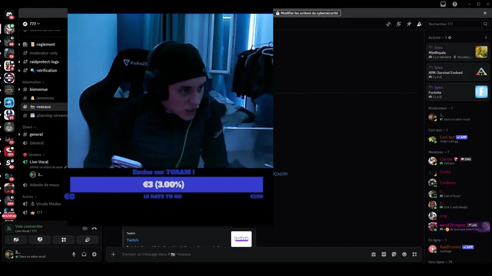This screenshot has width=492, height=276.
Task: Open Carl-bot member profile
Action: pos(458,139)
